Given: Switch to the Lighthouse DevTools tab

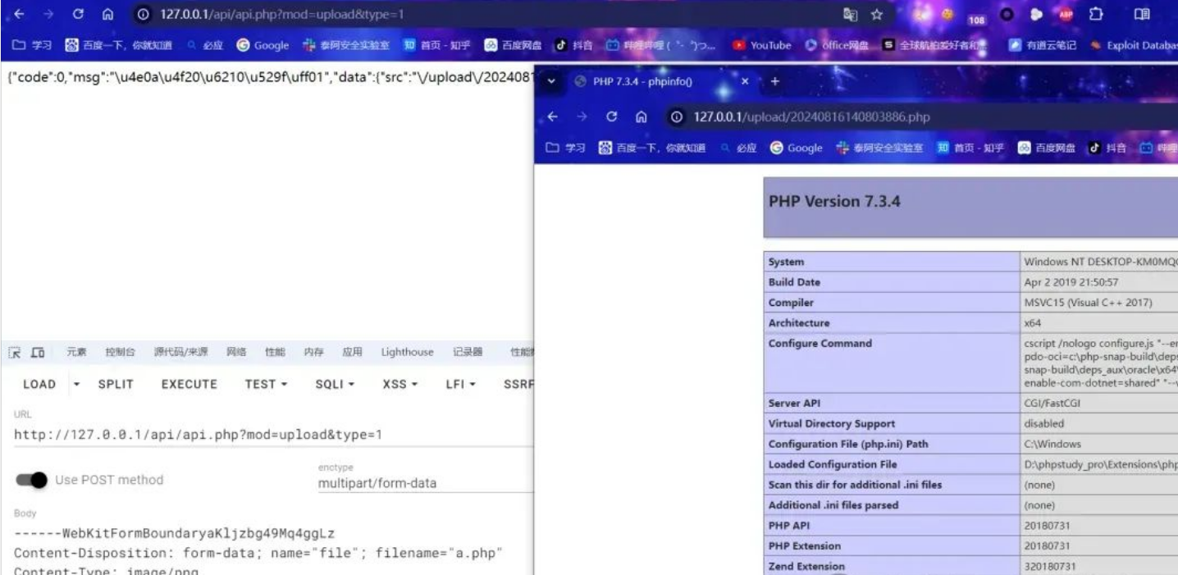Looking at the screenshot, I should coord(407,353).
